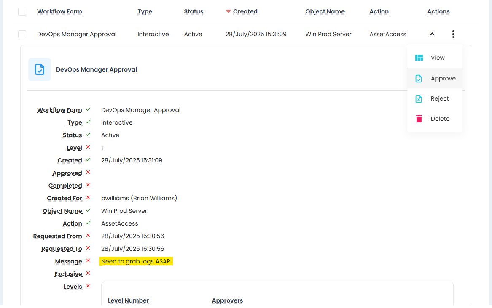Click the DevOps Manager Approval form icon
492x308 pixels.
click(40, 69)
